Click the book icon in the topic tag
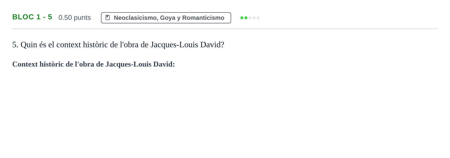450x158 pixels. point(108,18)
